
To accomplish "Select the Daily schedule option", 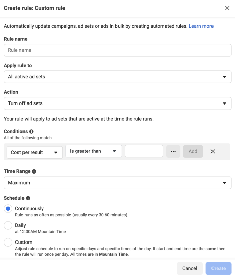I will click(8, 225).
